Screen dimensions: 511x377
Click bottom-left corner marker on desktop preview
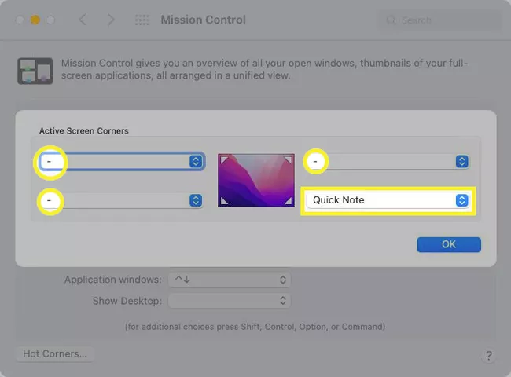(x=224, y=203)
